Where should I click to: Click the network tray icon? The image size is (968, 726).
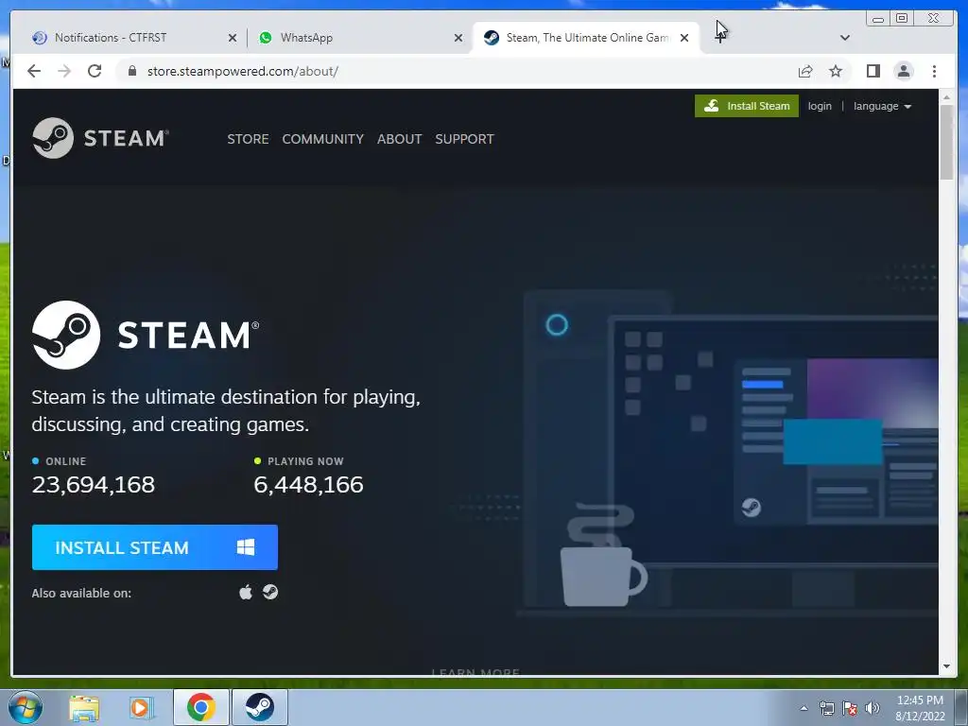pos(826,708)
